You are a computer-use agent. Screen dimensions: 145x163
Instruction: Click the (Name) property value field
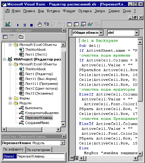click(x=41, y=156)
